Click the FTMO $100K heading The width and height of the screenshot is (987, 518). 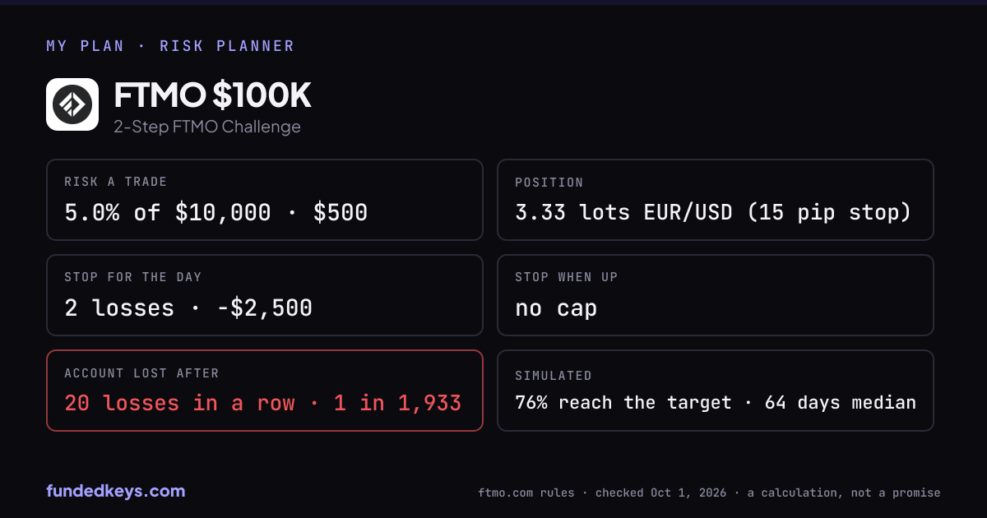pyautogui.click(x=213, y=96)
